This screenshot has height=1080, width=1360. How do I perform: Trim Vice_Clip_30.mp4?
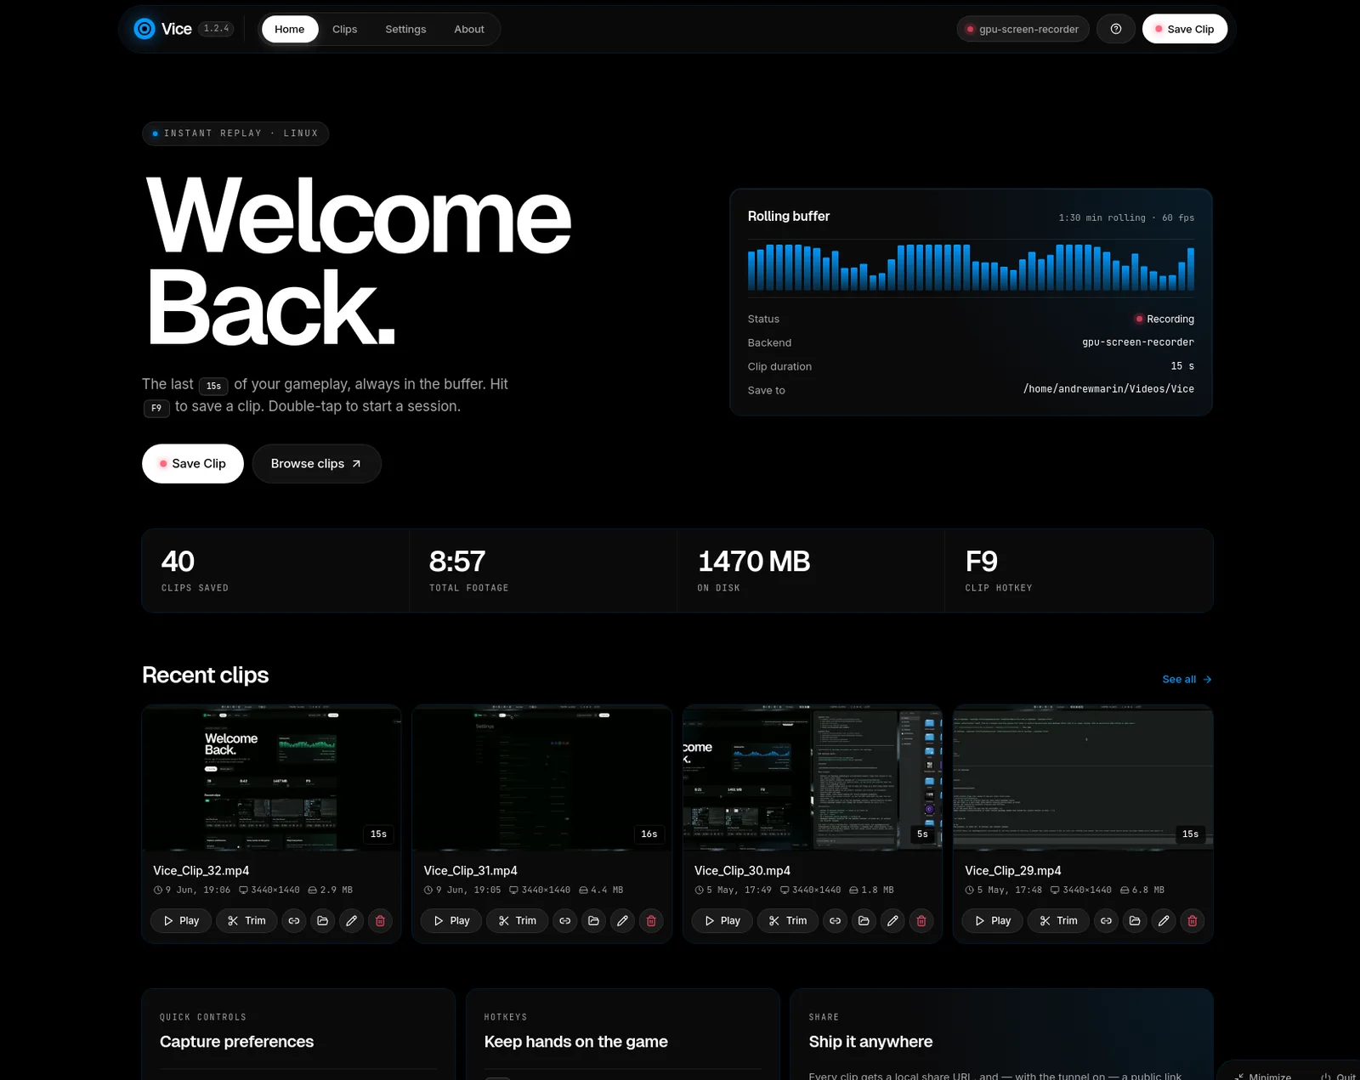788,920
